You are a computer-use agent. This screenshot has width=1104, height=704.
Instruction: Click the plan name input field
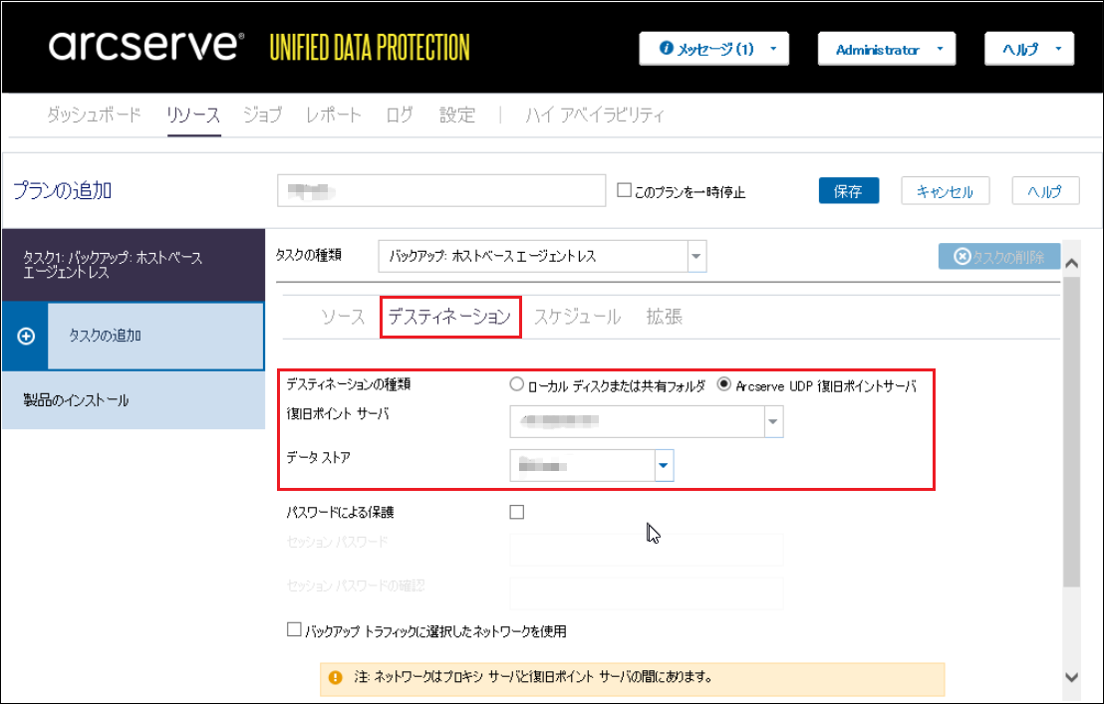441,190
